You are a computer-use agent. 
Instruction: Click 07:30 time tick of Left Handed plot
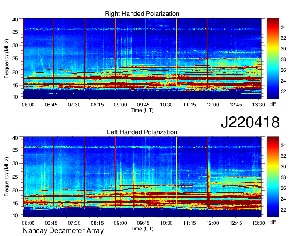point(74,223)
